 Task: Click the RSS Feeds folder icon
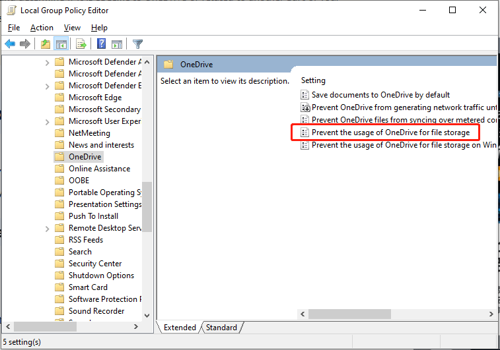pyautogui.click(x=59, y=239)
